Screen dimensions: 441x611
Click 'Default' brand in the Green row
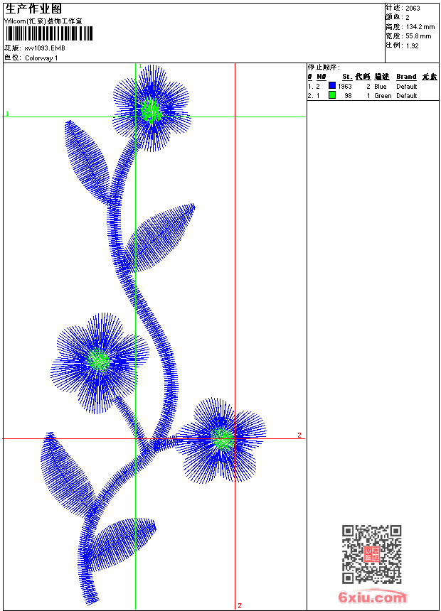pyautogui.click(x=407, y=96)
